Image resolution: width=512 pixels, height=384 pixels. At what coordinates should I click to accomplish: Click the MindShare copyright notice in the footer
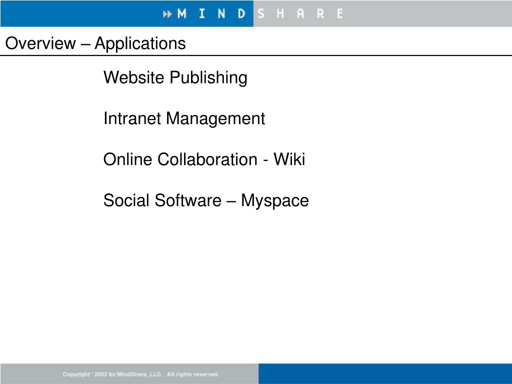[140, 374]
